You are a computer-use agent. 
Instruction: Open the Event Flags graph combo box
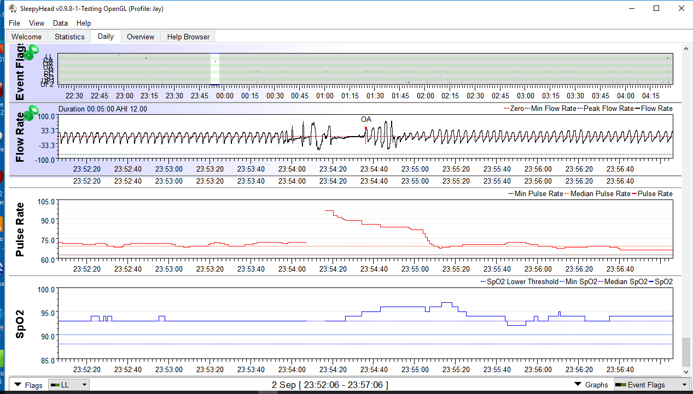pos(651,385)
